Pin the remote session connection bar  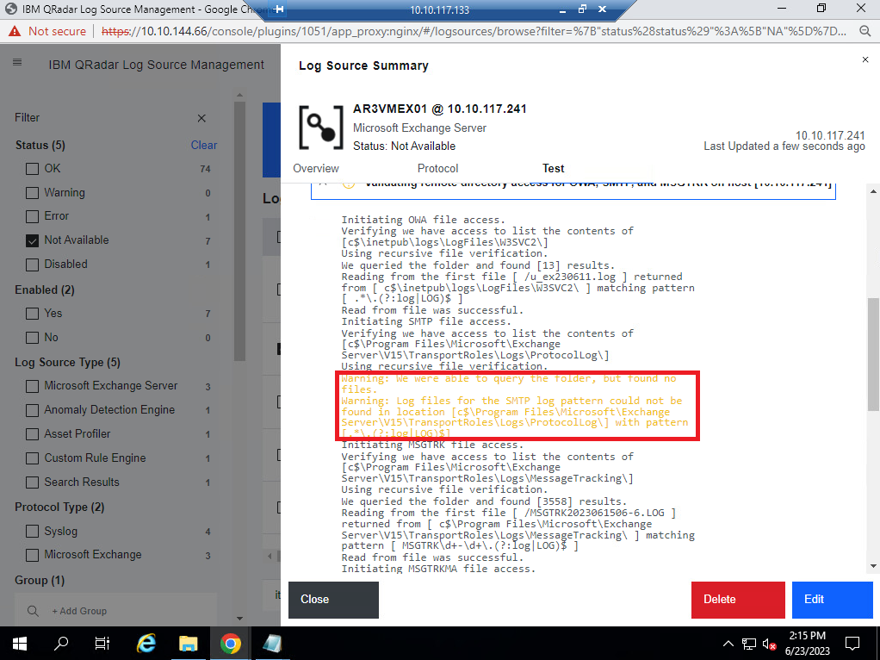(x=279, y=9)
